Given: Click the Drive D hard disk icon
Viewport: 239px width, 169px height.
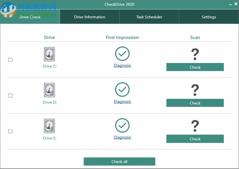Looking at the screenshot, I should (49, 90).
